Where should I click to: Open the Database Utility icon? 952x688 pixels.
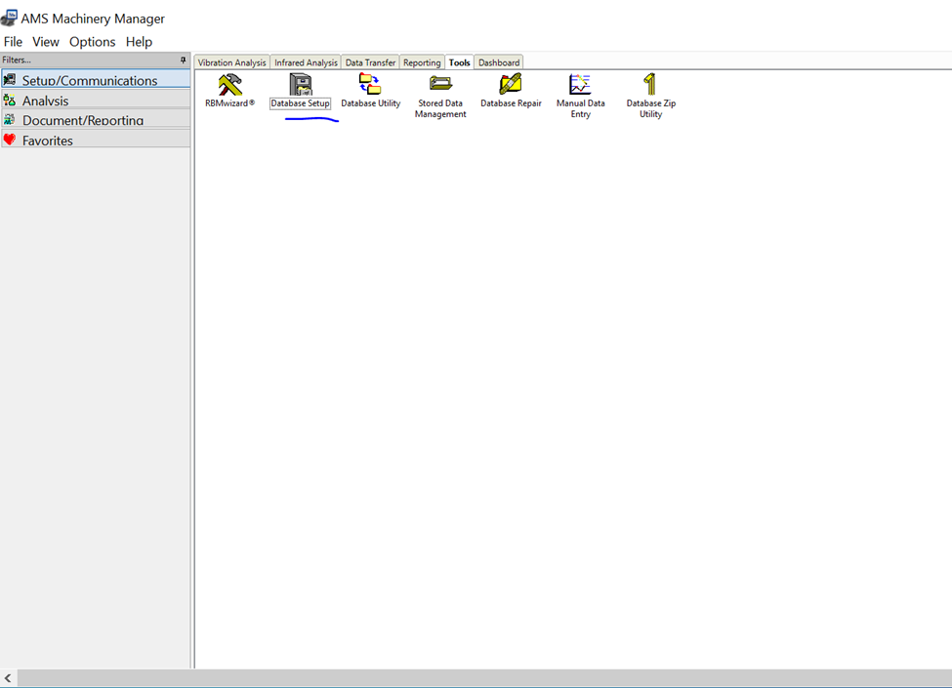tap(370, 85)
